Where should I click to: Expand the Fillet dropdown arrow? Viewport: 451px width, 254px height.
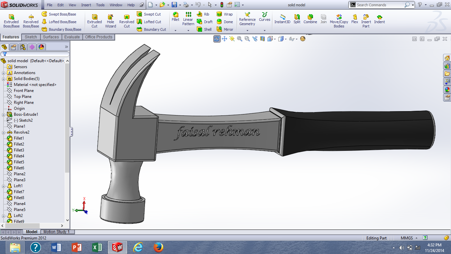(x=176, y=30)
